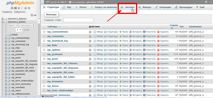Select checkbox for wp_download_log row
This screenshot has height=98, width=213.
pos(44,41)
